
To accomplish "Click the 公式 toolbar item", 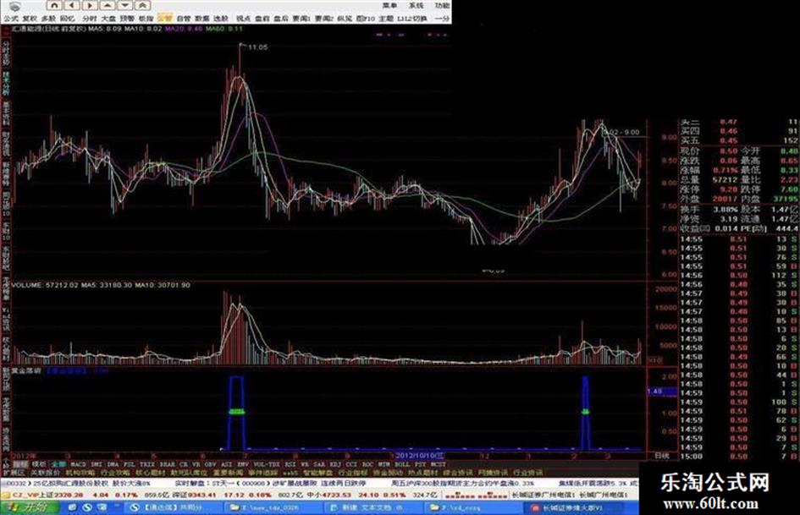I will [11, 19].
